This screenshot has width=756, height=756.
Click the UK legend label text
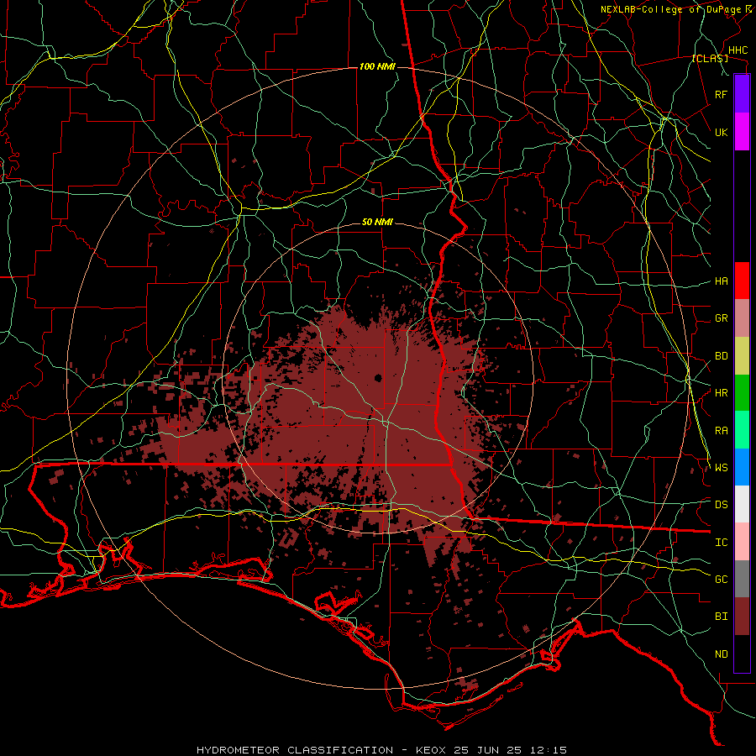[722, 132]
